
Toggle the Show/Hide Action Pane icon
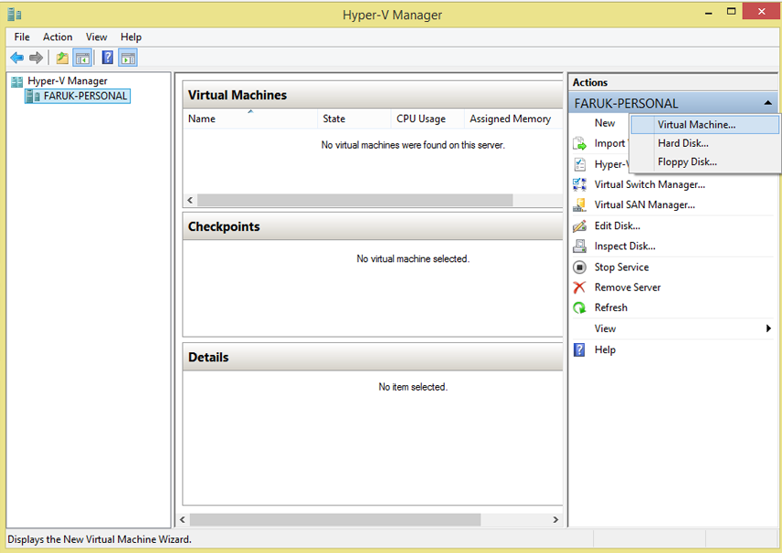tap(128, 57)
